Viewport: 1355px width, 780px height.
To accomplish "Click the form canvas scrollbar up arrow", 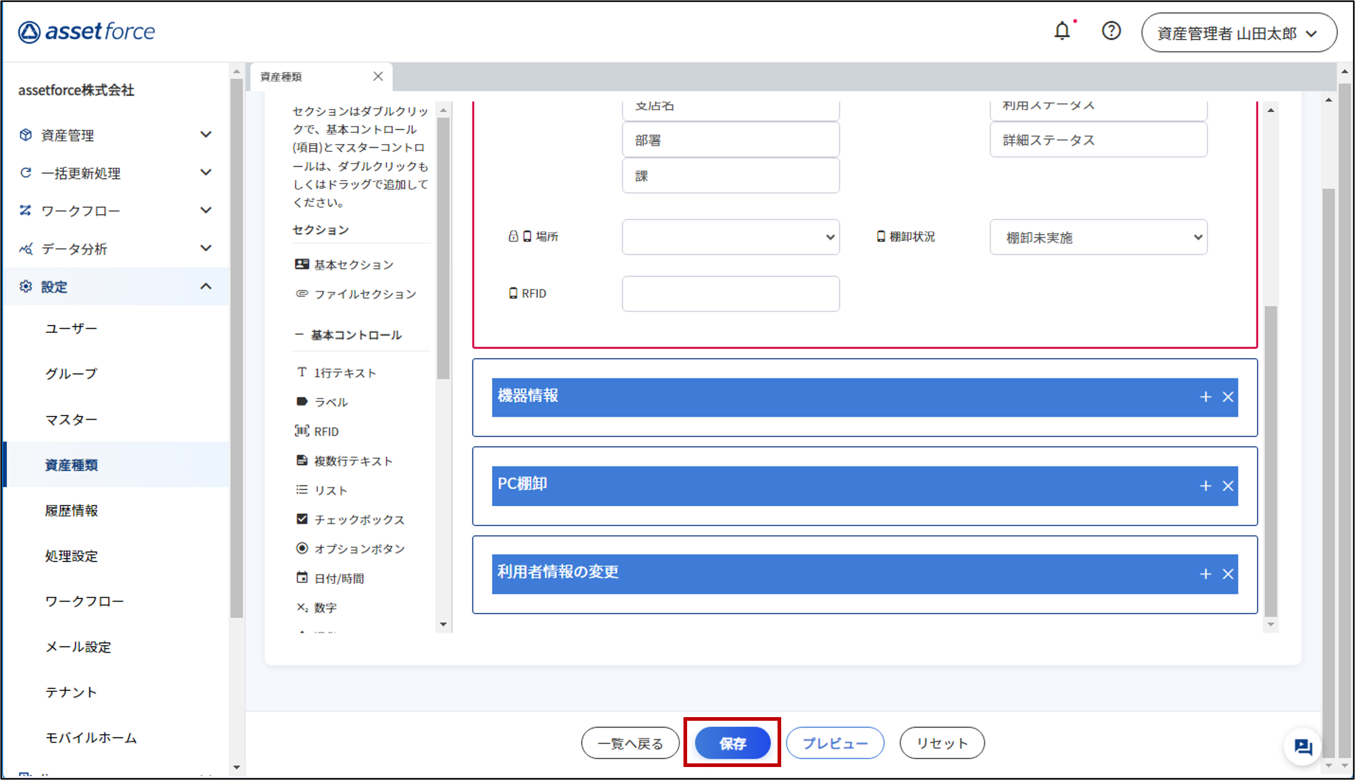I will click(x=1271, y=110).
